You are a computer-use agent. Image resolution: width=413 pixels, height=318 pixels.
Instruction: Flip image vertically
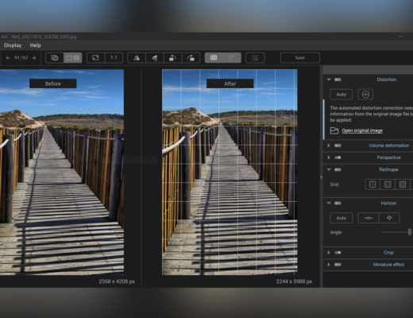pyautogui.click(x=155, y=58)
